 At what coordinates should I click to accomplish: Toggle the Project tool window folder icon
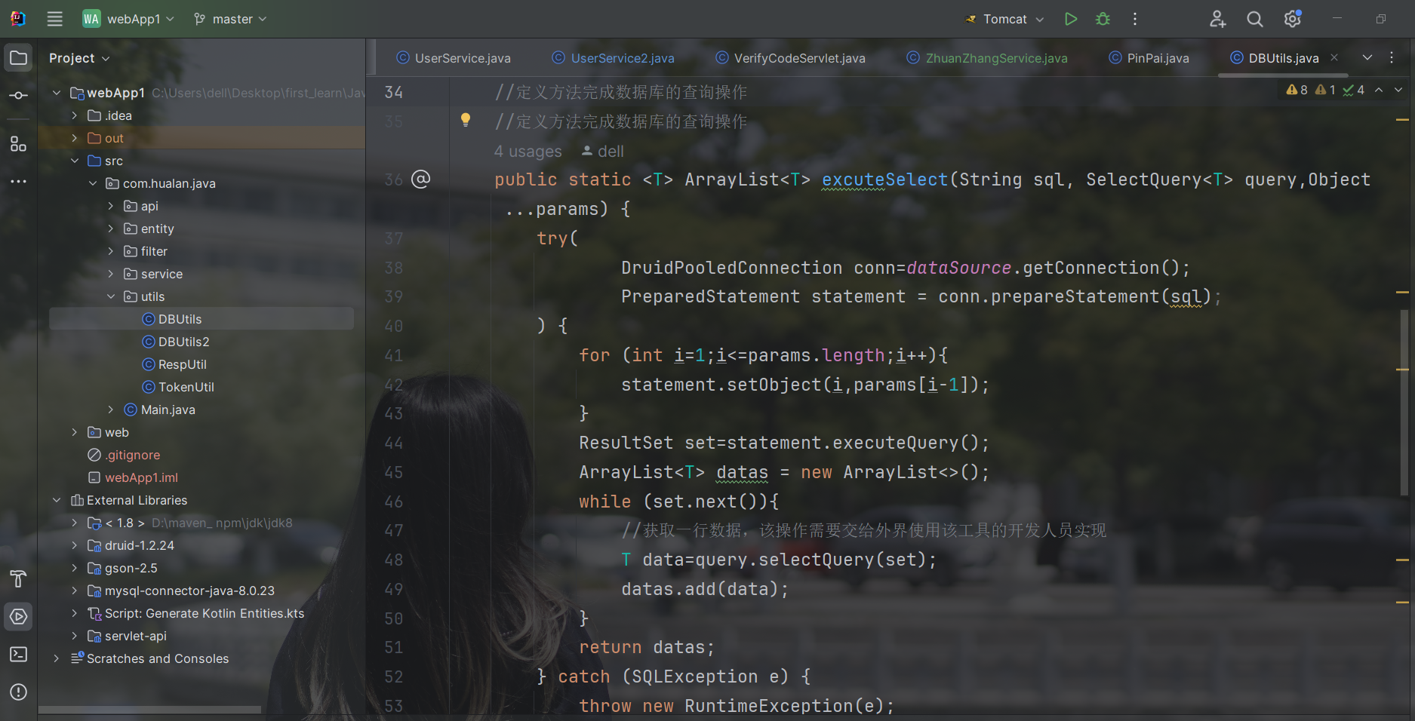pos(19,58)
